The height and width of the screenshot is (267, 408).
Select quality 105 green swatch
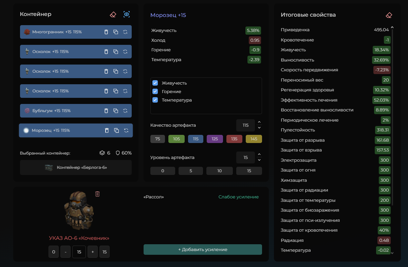(177, 139)
